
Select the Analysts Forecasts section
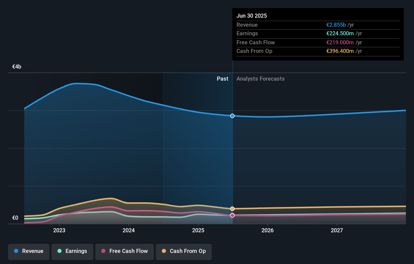click(x=260, y=79)
